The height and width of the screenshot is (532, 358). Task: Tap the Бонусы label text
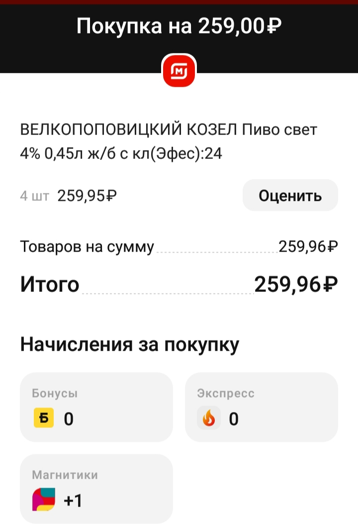click(x=55, y=393)
